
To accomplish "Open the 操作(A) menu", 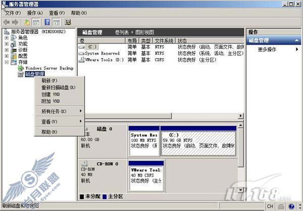I will [x=35, y=13].
